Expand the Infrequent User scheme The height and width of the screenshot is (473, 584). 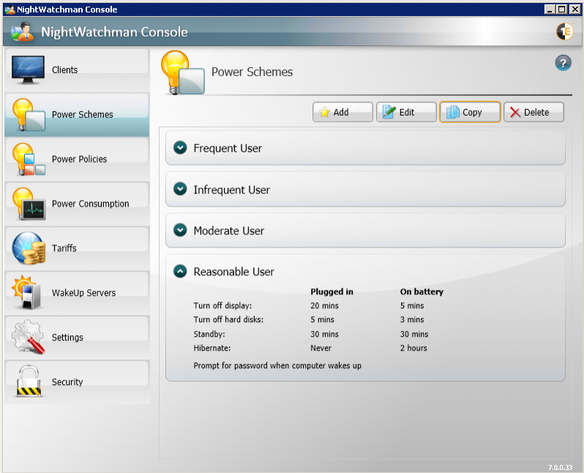coord(180,189)
